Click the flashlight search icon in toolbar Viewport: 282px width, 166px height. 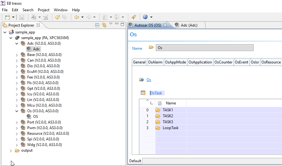[133, 17]
